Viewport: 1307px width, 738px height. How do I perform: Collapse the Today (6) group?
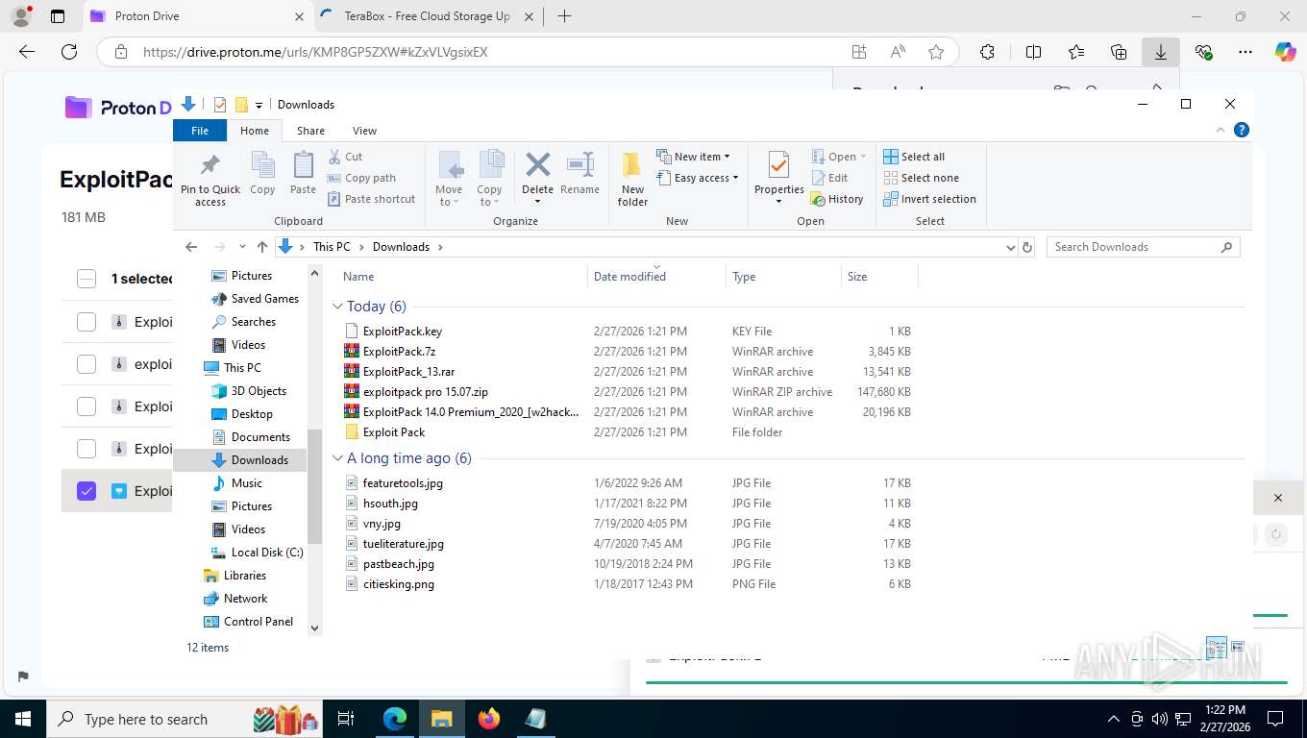[337, 307]
